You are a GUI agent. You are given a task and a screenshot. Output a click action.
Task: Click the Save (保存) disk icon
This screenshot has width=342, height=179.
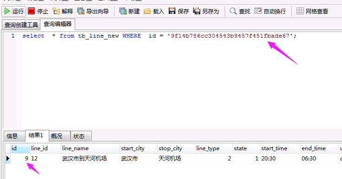[x=172, y=11]
